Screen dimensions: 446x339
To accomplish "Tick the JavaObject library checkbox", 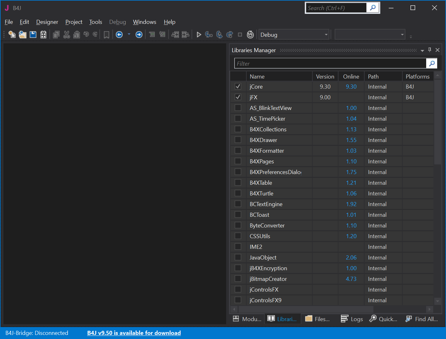I will coord(238,257).
